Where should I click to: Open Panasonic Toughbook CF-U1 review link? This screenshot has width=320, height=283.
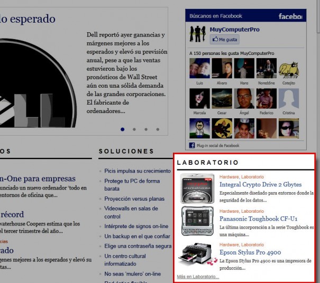tap(258, 219)
